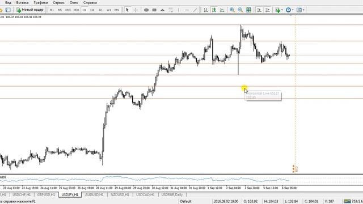This screenshot has width=363, height=204.
Task: Click the 26 Aug 11:00 time label
Action: click(104, 188)
